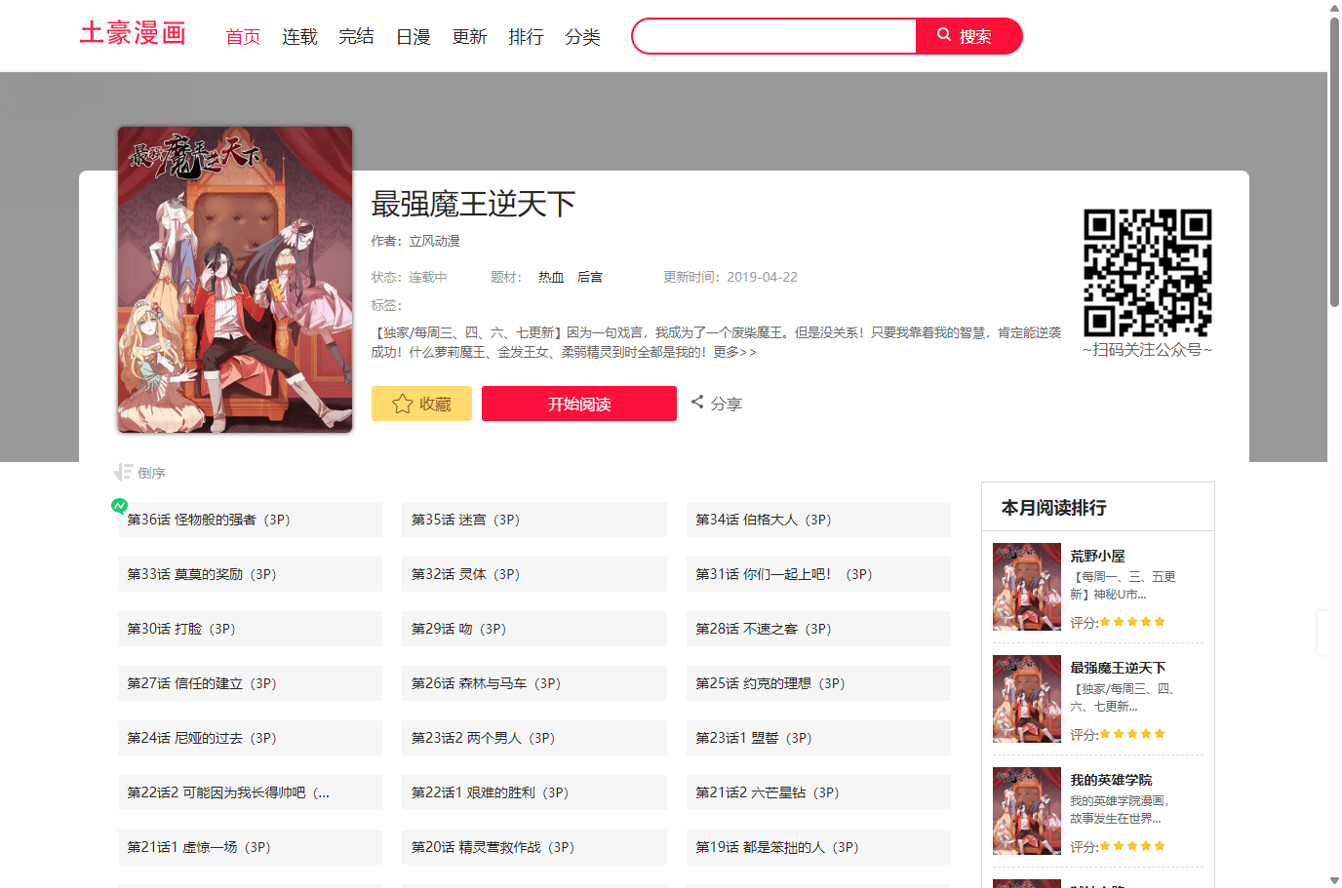Click the QR code image
The height and width of the screenshot is (888, 1342).
pyautogui.click(x=1148, y=273)
